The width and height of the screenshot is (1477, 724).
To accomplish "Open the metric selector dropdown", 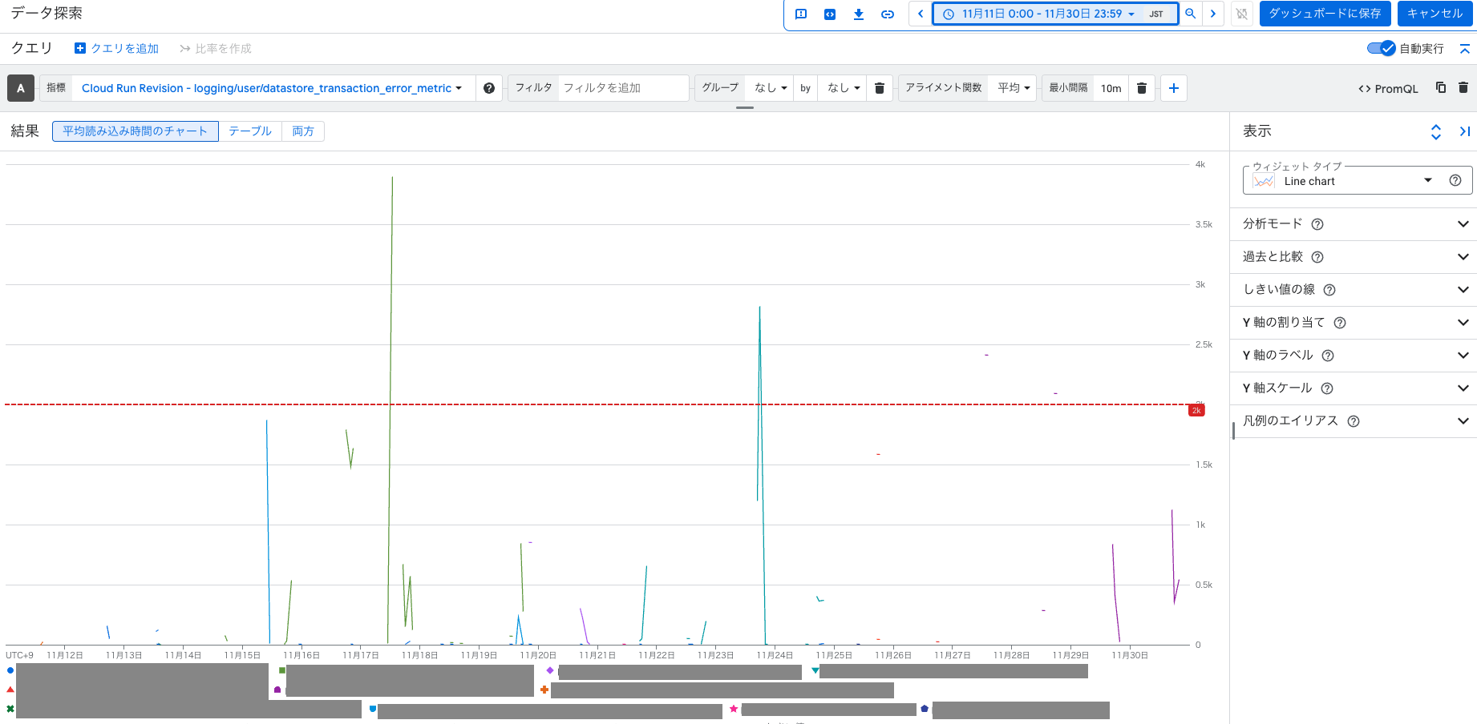I will click(272, 88).
